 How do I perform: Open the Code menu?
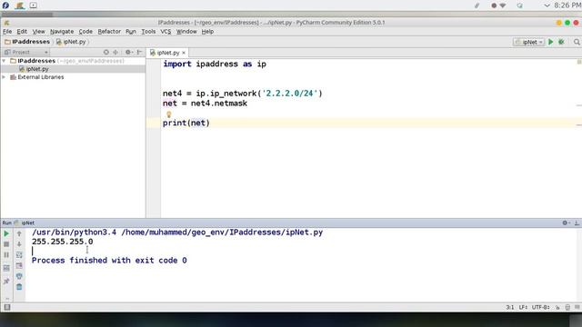[x=85, y=32]
